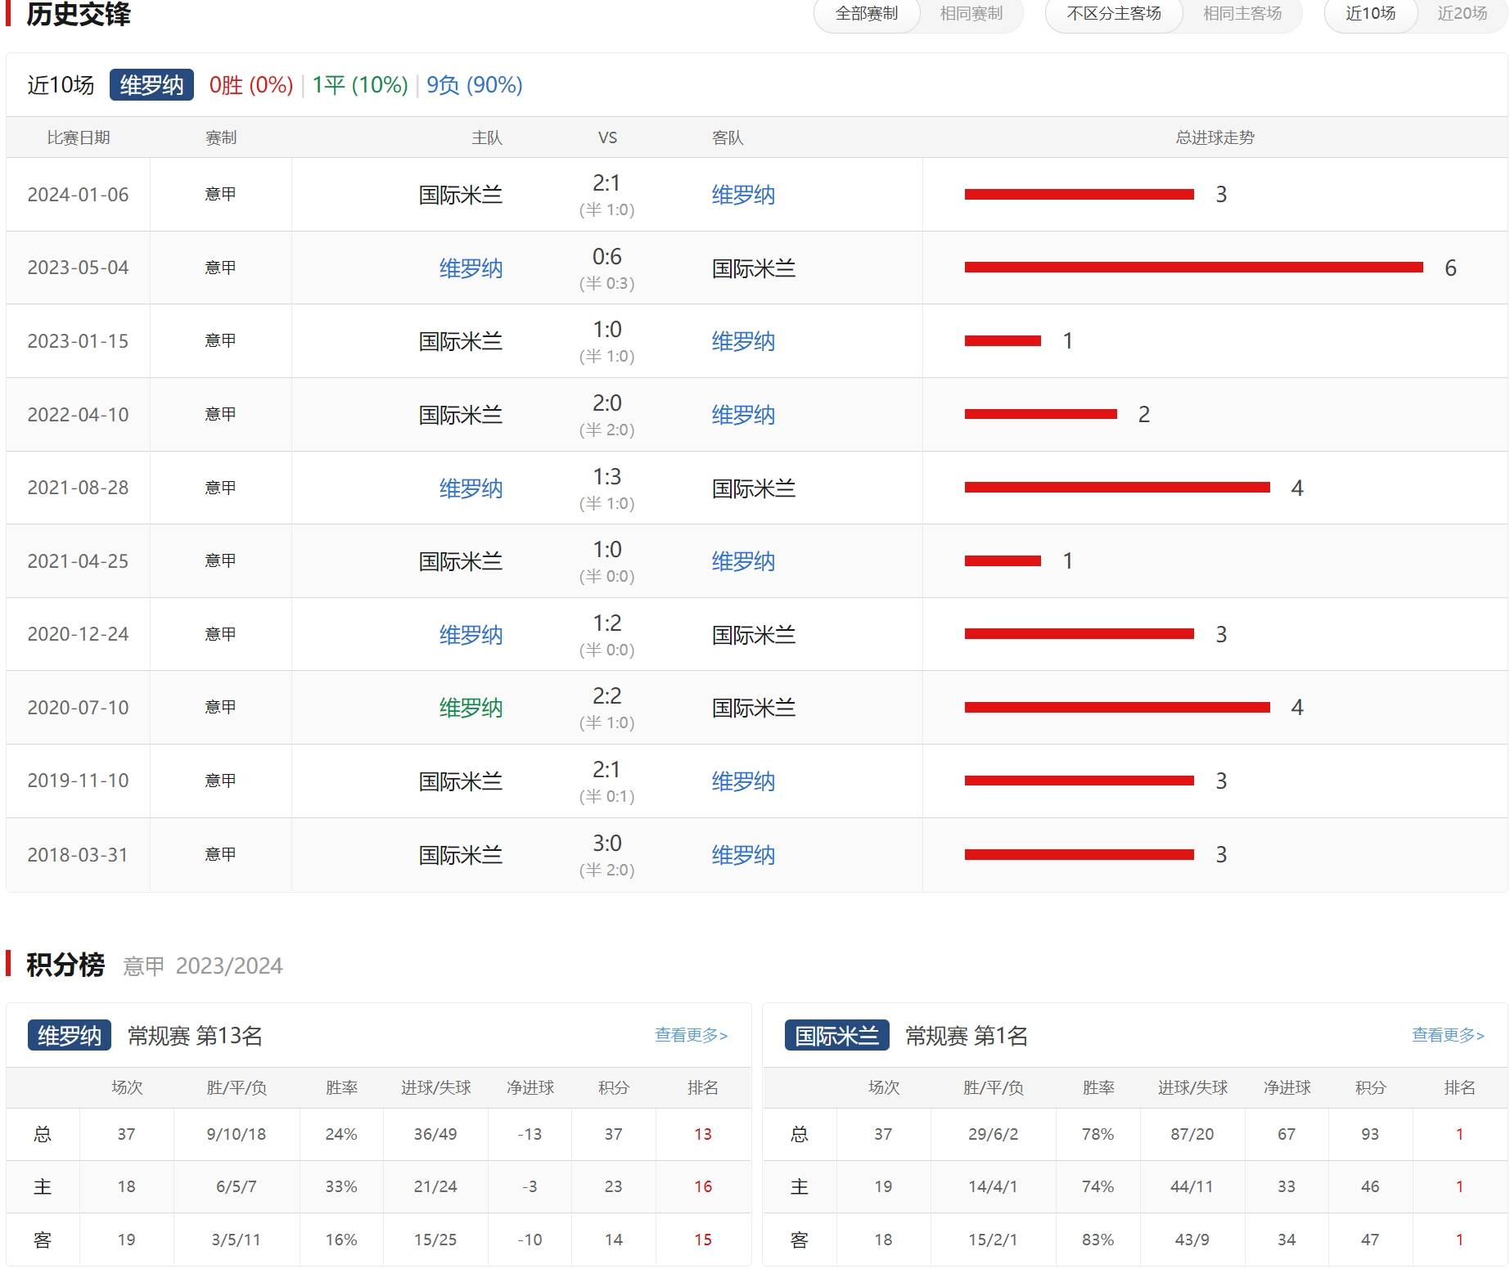
Task: Click the 2:1 score of 2024-01-06 match
Action: pyautogui.click(x=606, y=183)
